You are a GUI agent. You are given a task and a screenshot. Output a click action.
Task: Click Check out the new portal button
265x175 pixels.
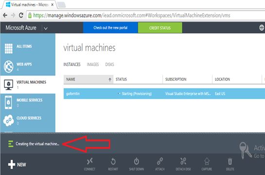(110, 28)
